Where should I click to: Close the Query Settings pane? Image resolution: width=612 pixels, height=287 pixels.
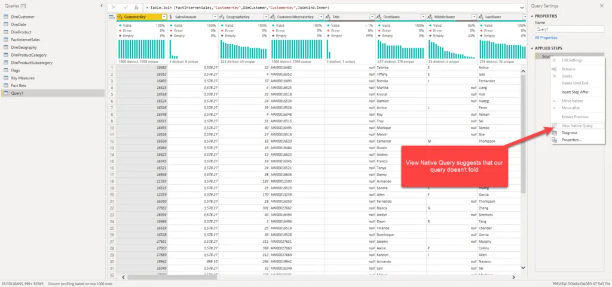(x=601, y=6)
